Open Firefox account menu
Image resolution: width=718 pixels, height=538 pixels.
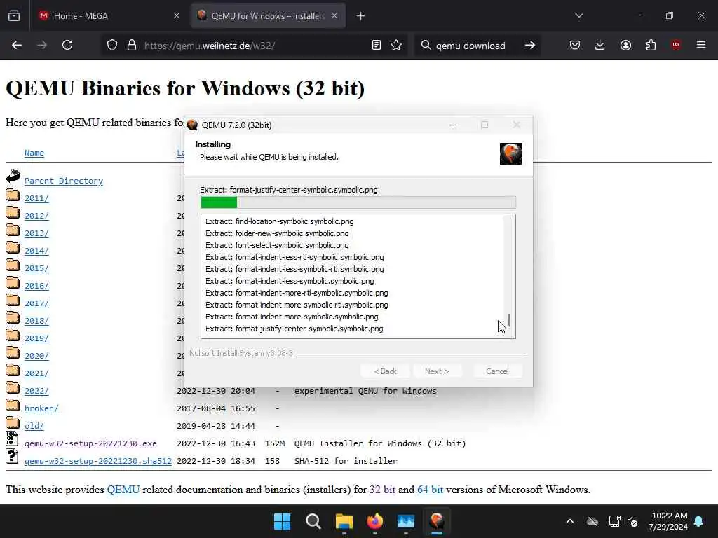[x=625, y=45]
